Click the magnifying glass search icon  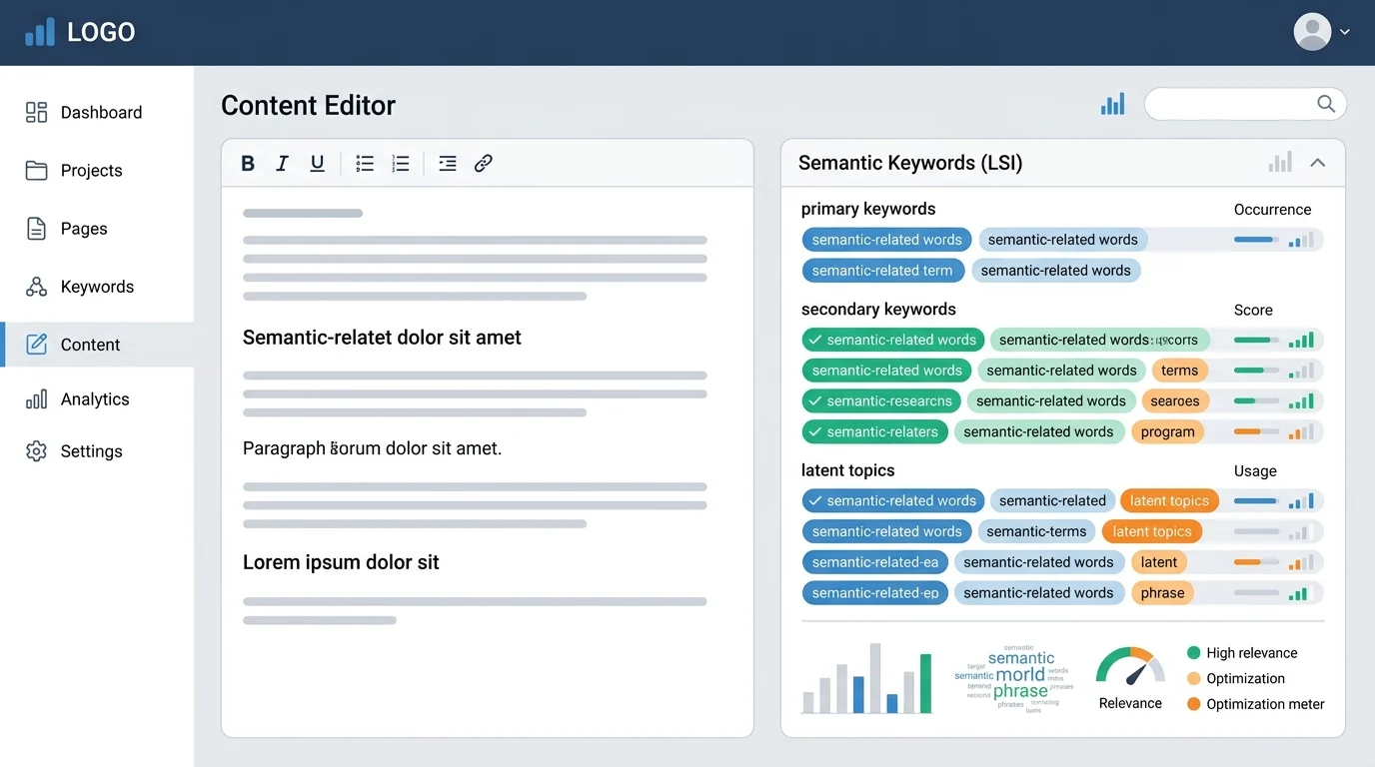pos(1326,104)
